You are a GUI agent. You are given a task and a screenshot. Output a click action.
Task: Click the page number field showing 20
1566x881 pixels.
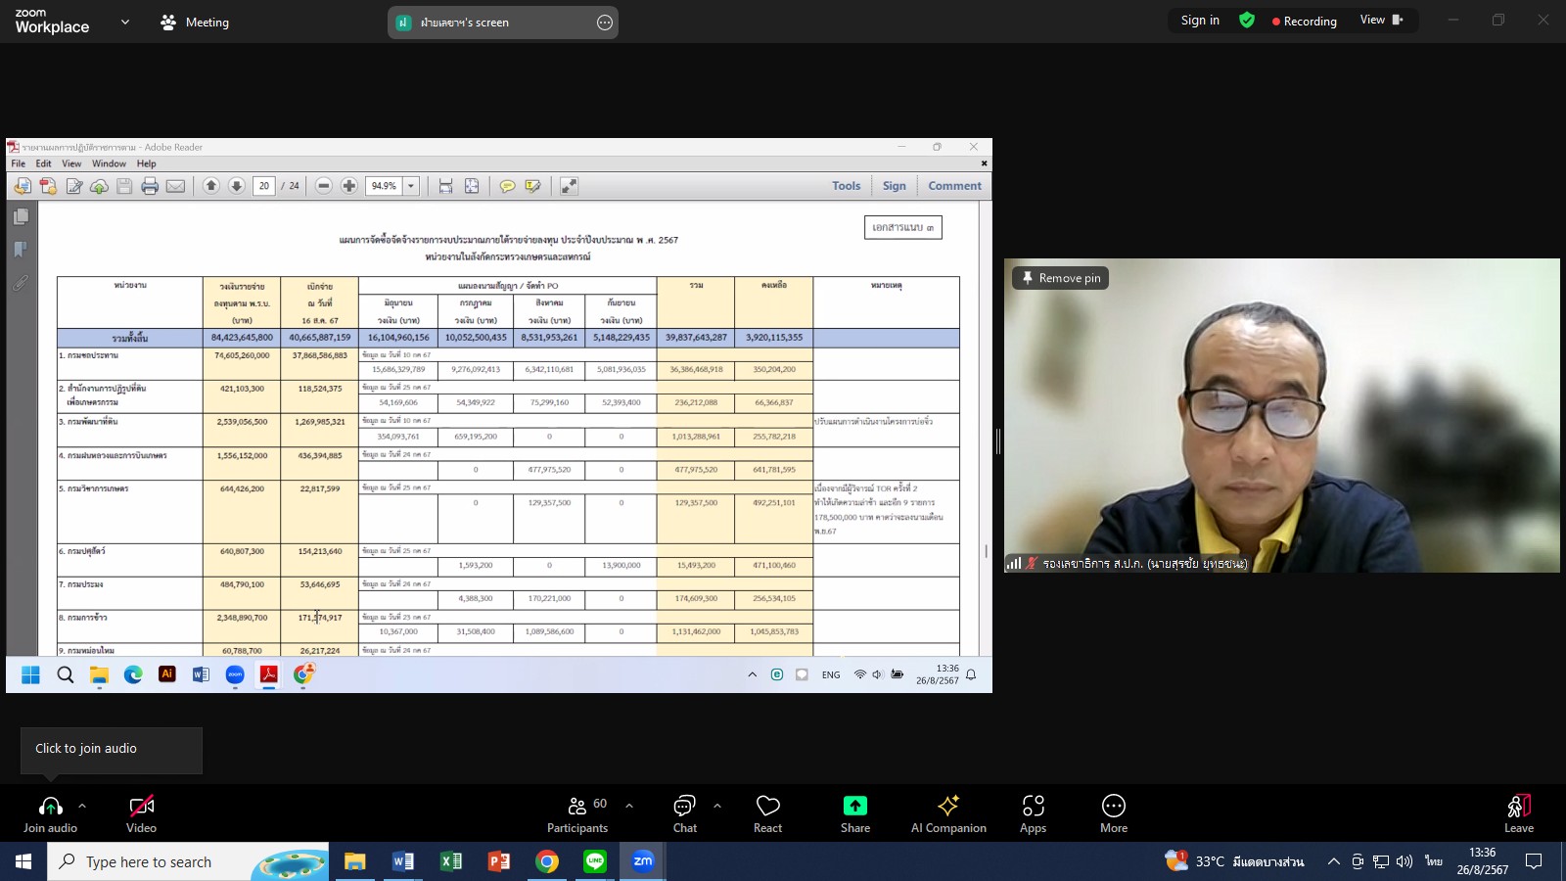[263, 186]
